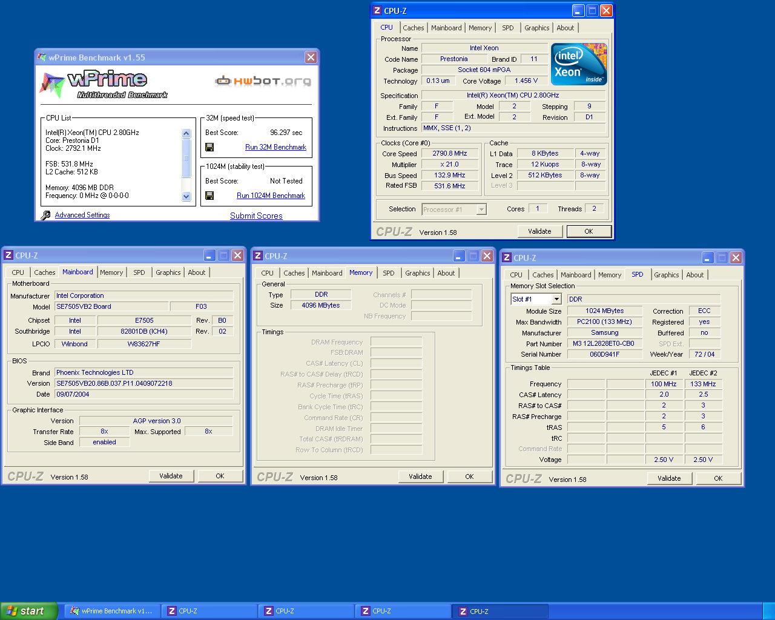This screenshot has height=620, width=775.
Task: Select the Package field Socket 604 mPGA
Action: (x=484, y=70)
